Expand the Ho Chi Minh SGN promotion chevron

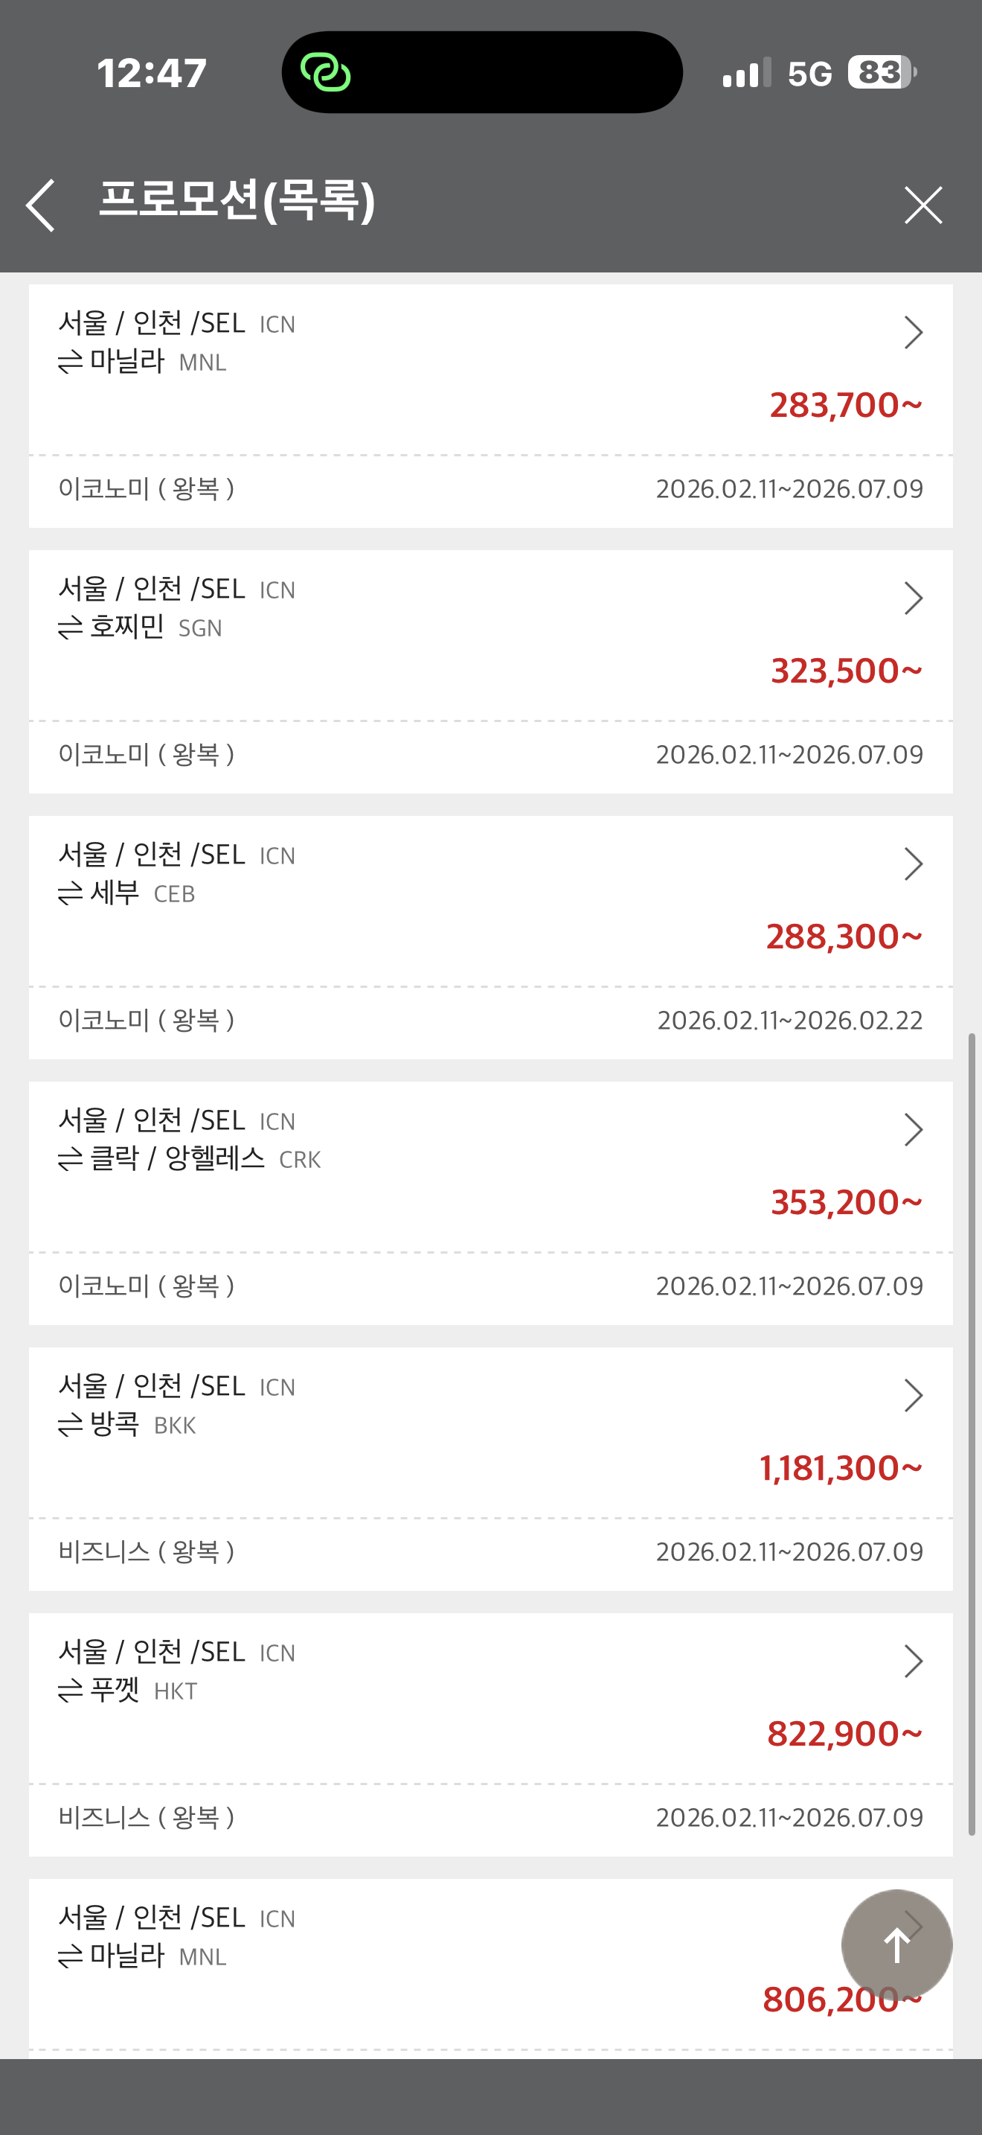point(913,599)
